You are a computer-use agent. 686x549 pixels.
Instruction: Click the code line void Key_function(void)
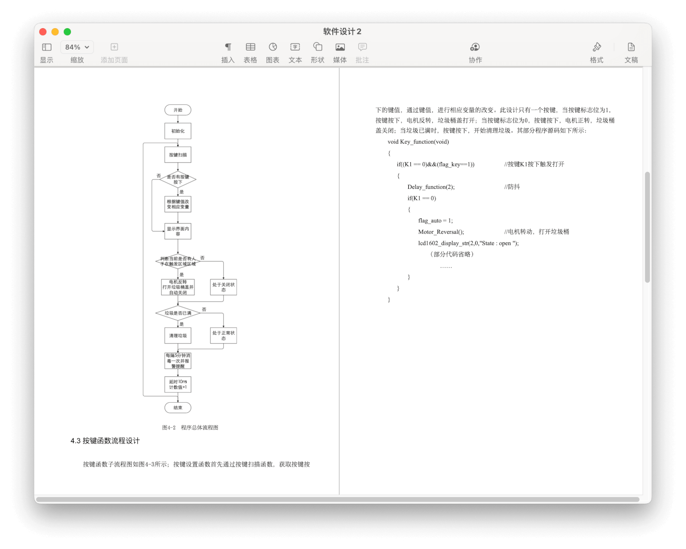[x=418, y=142]
